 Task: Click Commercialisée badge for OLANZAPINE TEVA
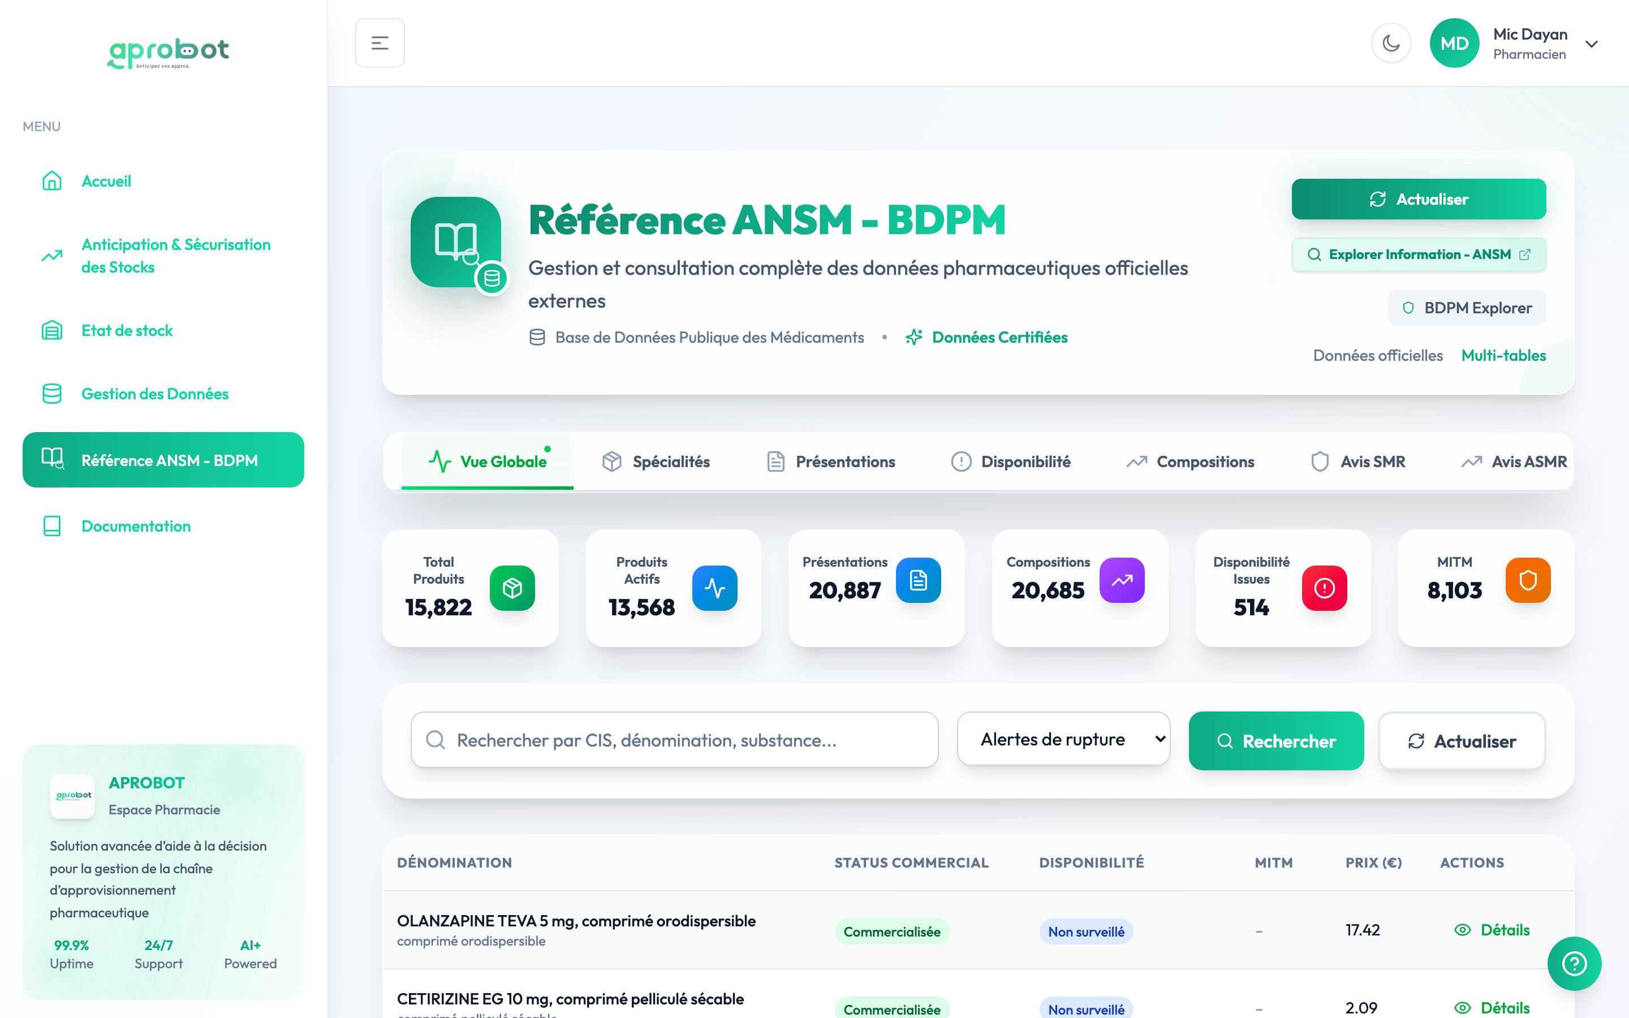892,931
